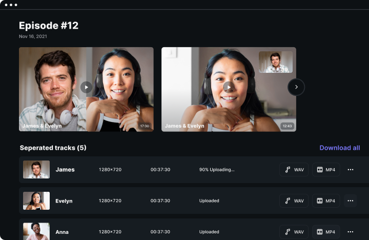Play the first James & Evelyn video
The width and height of the screenshot is (369, 240).
[86, 87]
